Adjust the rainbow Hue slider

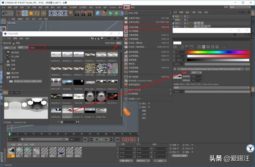[218, 52]
